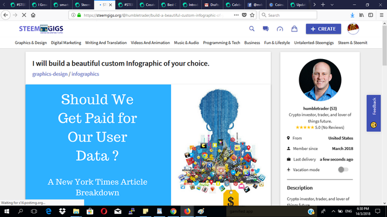The image size is (387, 217).
Task: View site info lock icon
Action: (x=79, y=15)
